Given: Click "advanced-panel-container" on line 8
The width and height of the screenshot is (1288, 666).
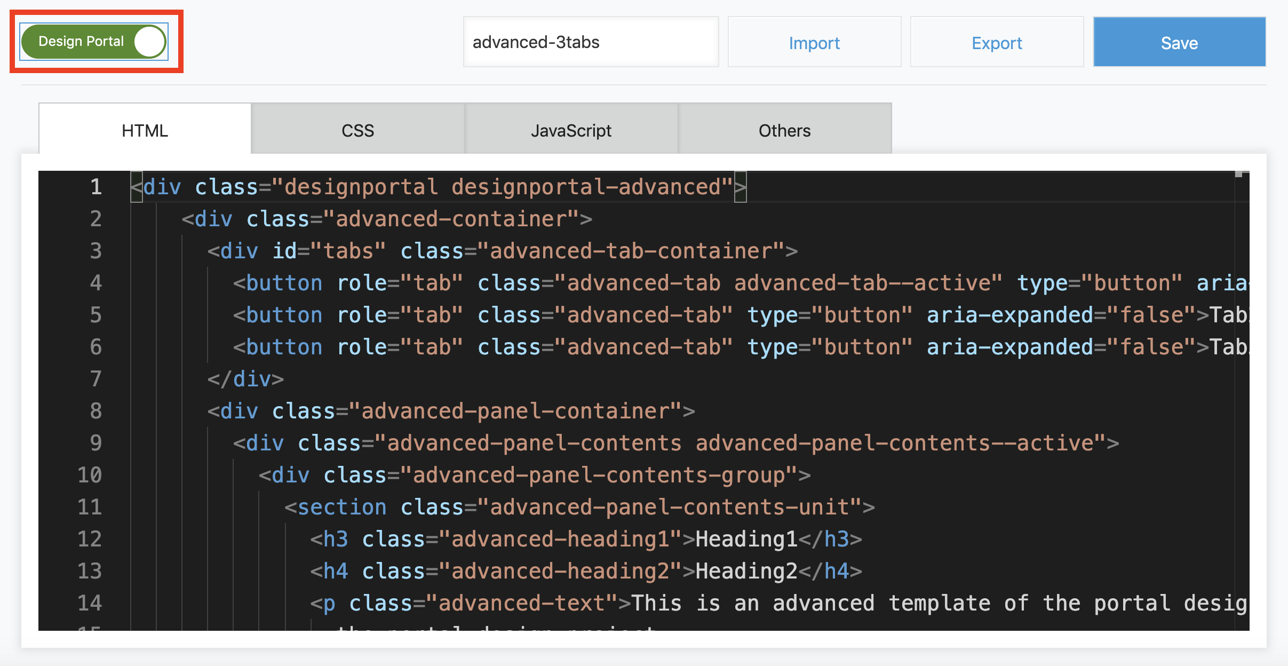Looking at the screenshot, I should pos(515,411).
